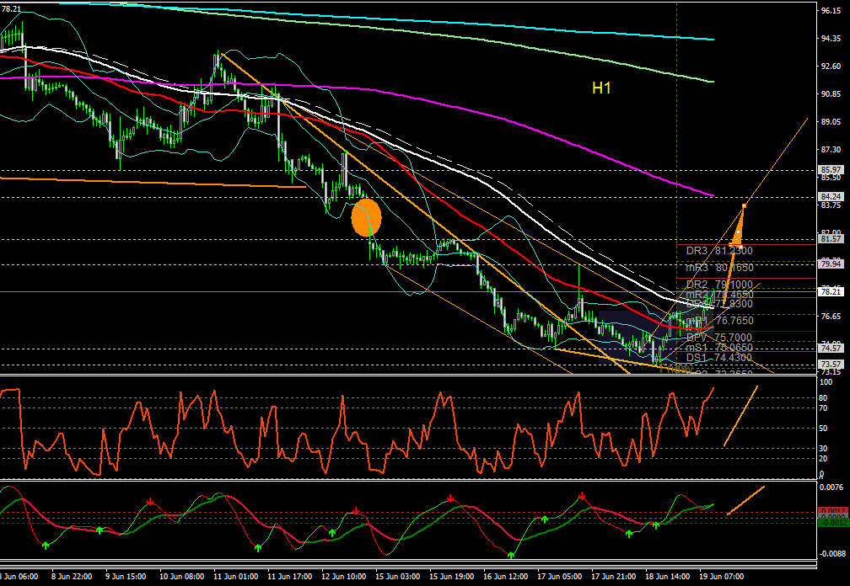This screenshot has width=850, height=586.
Task: Click the 96.15 value on the price scale
Action: 831,10
